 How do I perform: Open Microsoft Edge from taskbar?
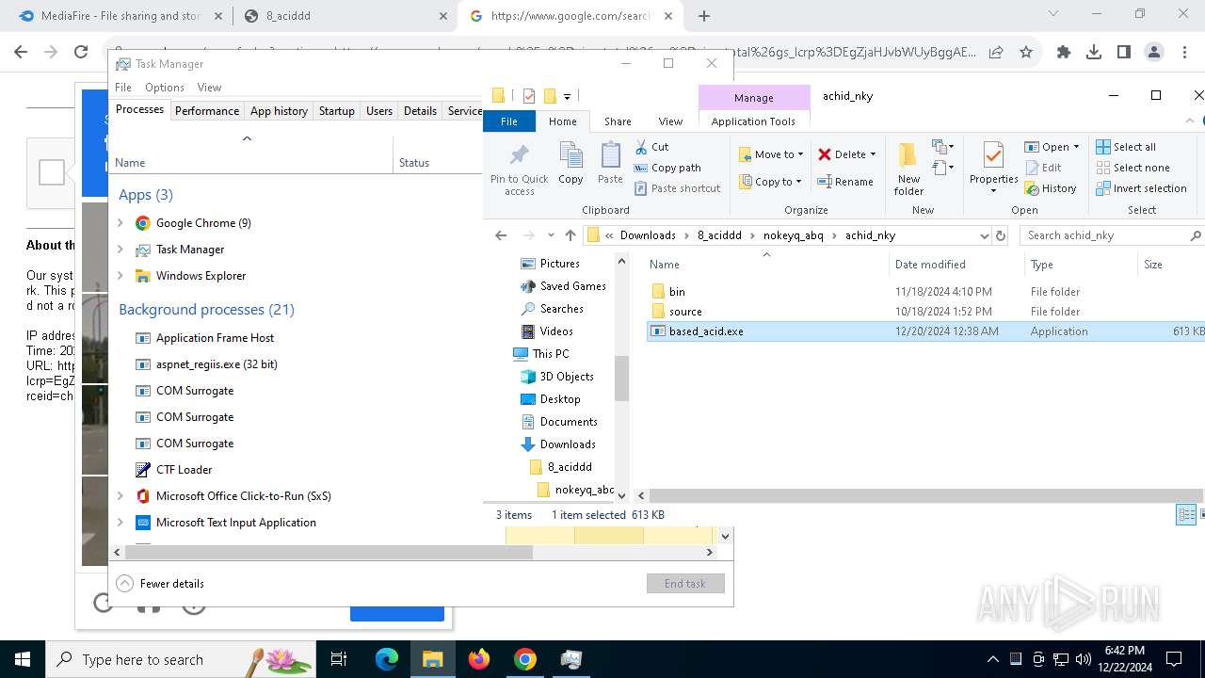click(x=387, y=659)
